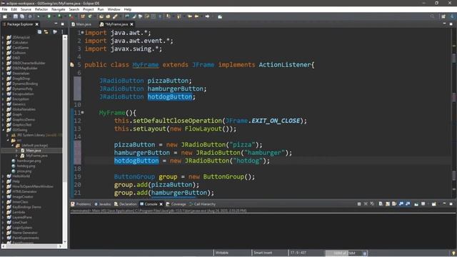This screenshot has height=257, width=457.
Task: Open the Javadoc tab
Action: (x=103, y=204)
